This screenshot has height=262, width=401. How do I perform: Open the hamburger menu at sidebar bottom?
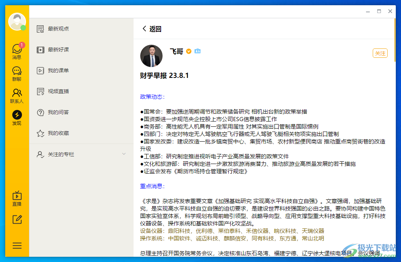17,246
